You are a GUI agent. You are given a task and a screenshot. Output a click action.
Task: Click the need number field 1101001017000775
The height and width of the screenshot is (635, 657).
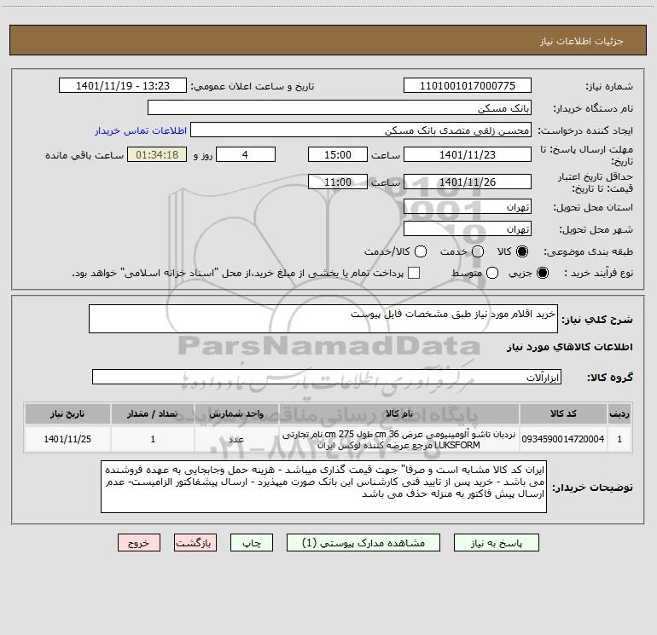coord(468,85)
